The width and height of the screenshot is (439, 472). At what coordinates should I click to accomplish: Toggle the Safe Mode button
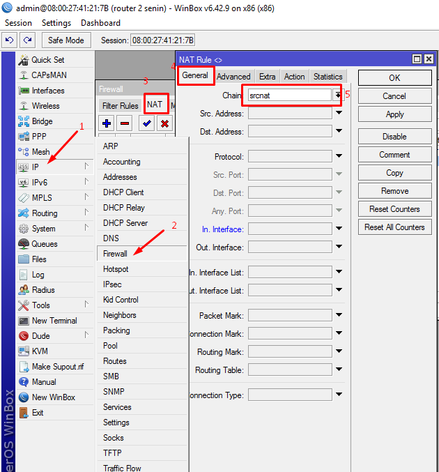click(x=66, y=40)
